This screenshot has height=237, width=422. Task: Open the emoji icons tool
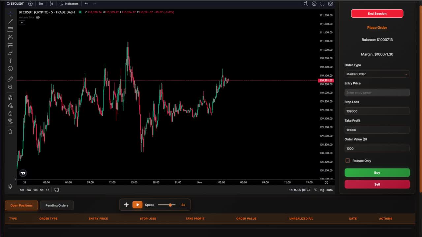tap(10, 69)
